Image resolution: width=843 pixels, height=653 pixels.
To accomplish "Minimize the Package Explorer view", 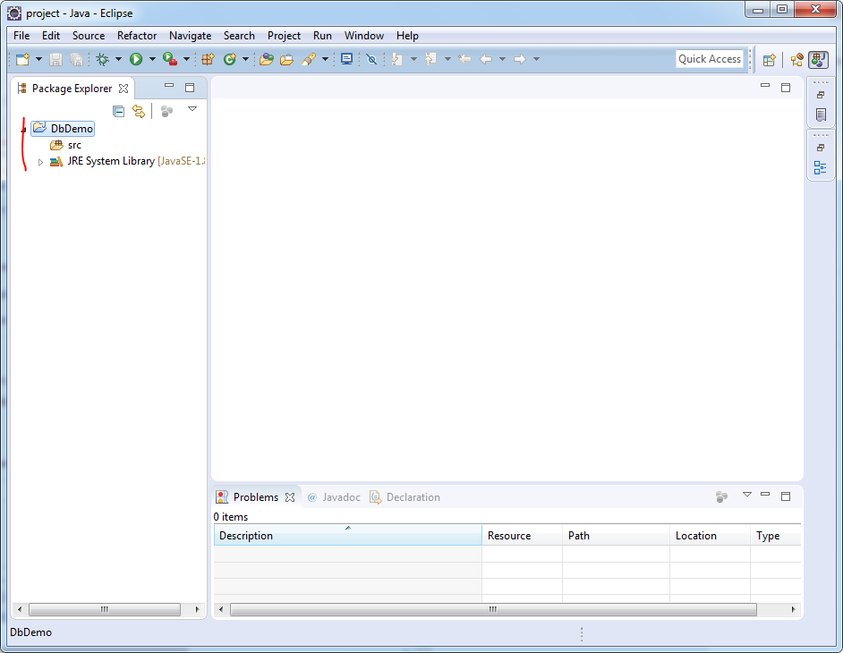I will coord(169,86).
